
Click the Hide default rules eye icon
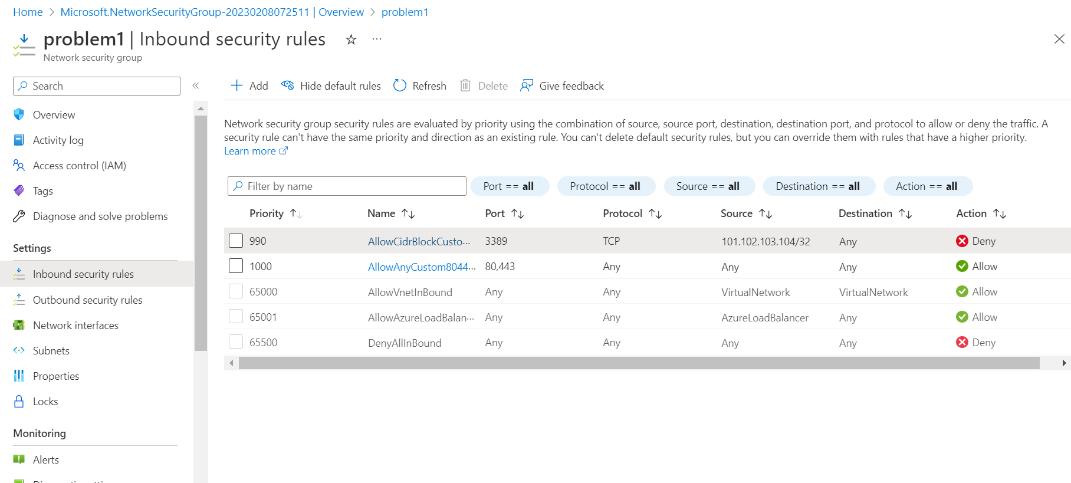coord(287,86)
